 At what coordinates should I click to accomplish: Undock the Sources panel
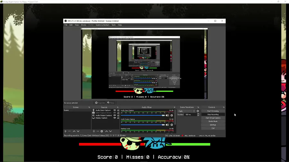coord(118,107)
